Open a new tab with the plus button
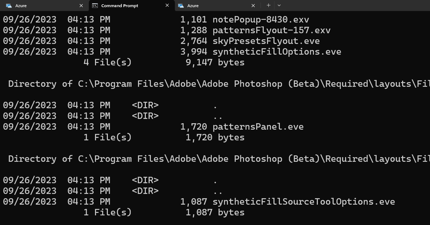This screenshot has width=430, height=225. [268, 5]
